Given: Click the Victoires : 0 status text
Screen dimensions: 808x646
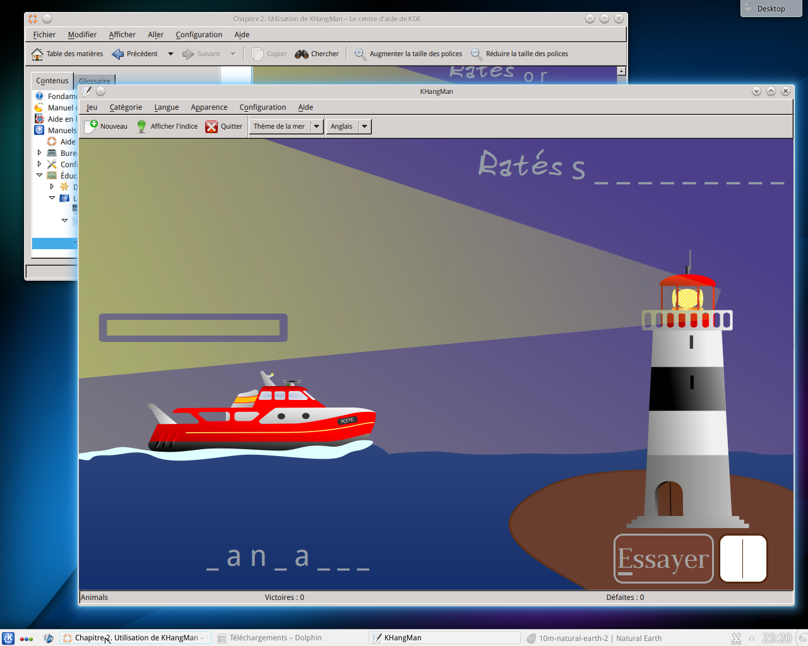Looking at the screenshot, I should pos(284,597).
